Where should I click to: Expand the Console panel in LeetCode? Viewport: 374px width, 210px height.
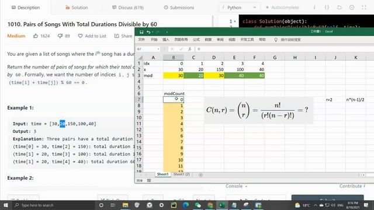click(236, 186)
